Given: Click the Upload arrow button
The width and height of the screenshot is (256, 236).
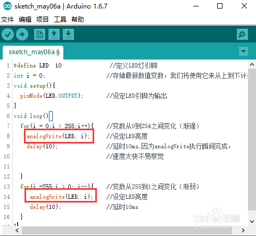Looking at the screenshot, I should [x=22, y=35].
